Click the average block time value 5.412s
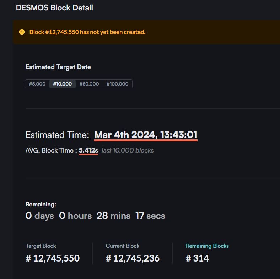The image size is (280, 279). coord(88,150)
